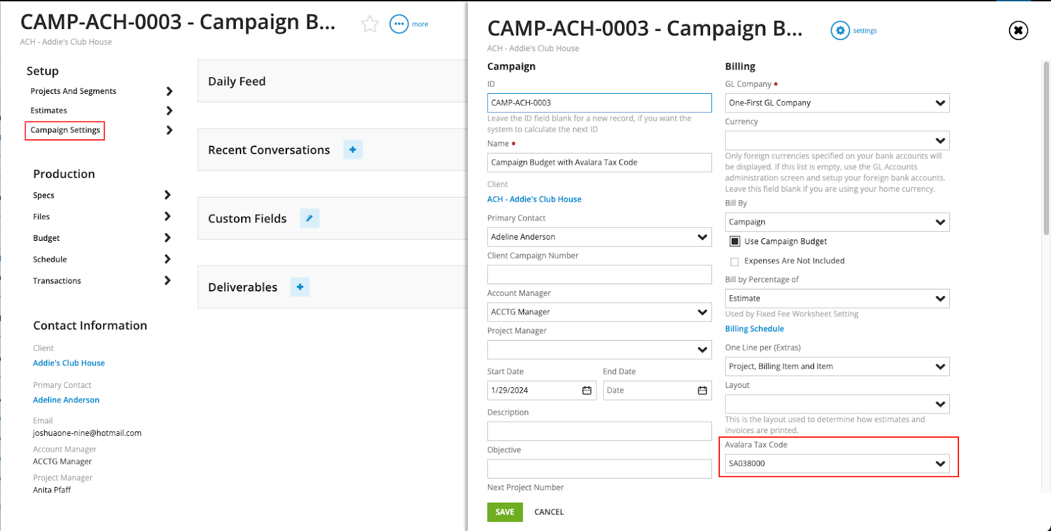Screen dimensions: 1051x531
Task: Add a new Recent Conversation with plus icon
Action: tap(353, 150)
